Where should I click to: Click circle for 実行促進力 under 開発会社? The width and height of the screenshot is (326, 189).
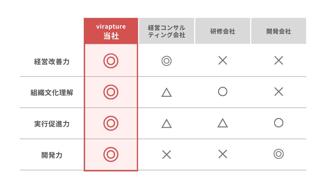(279, 123)
